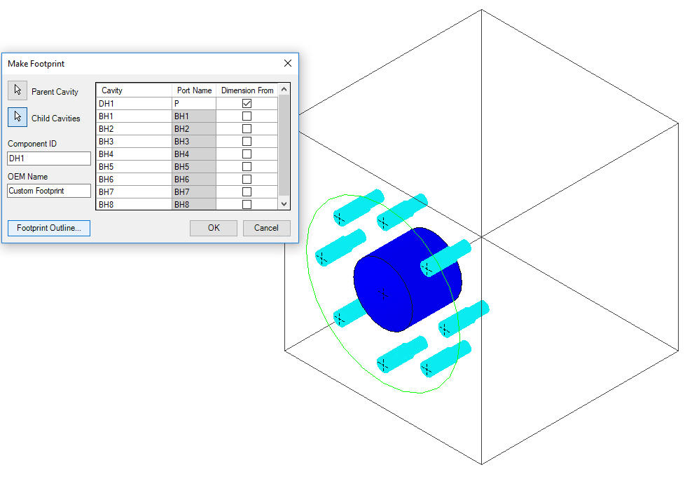Image resolution: width=692 pixels, height=479 pixels.
Task: Check Dimension From for BH6
Action: (x=247, y=179)
